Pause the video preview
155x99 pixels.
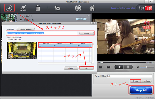(x=128, y=67)
